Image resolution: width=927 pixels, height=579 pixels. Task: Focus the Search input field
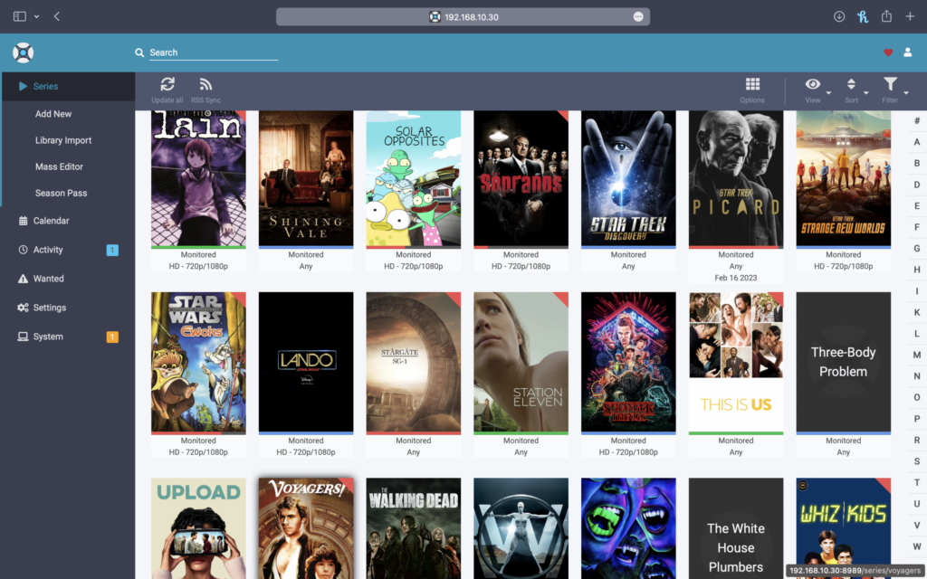[x=213, y=52]
